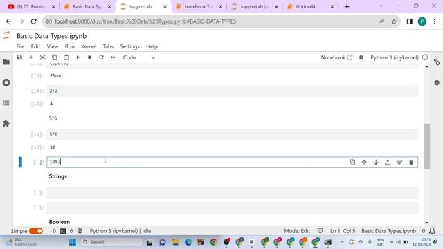Insert a new cell with the plus icon

(31, 57)
